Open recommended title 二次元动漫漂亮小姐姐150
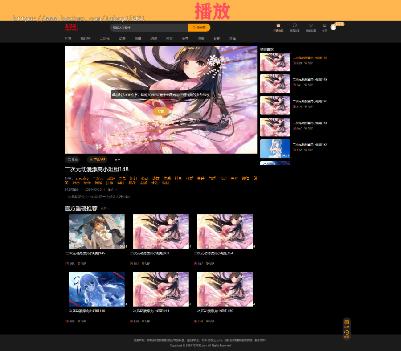The height and width of the screenshot is (351, 401). (x=214, y=311)
